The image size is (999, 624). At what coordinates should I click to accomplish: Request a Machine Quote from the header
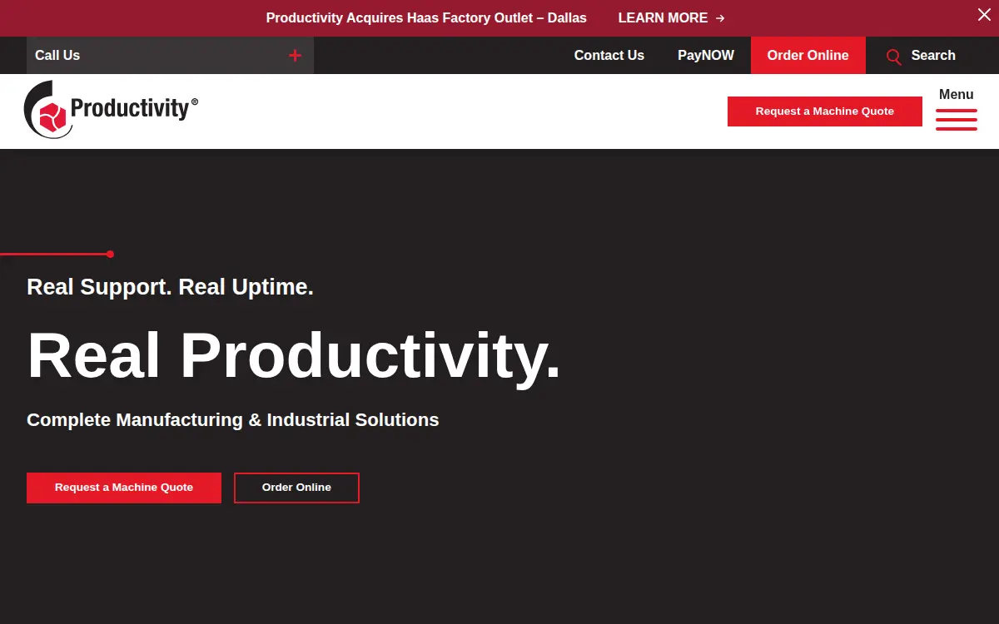pyautogui.click(x=825, y=111)
